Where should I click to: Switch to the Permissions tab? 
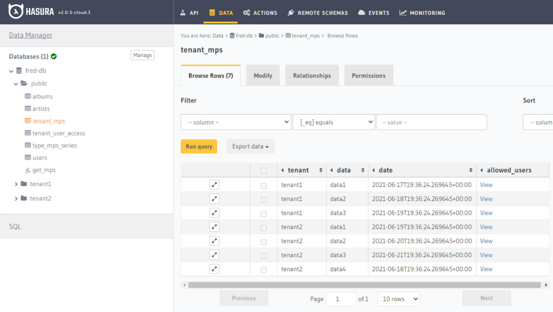[x=368, y=75]
